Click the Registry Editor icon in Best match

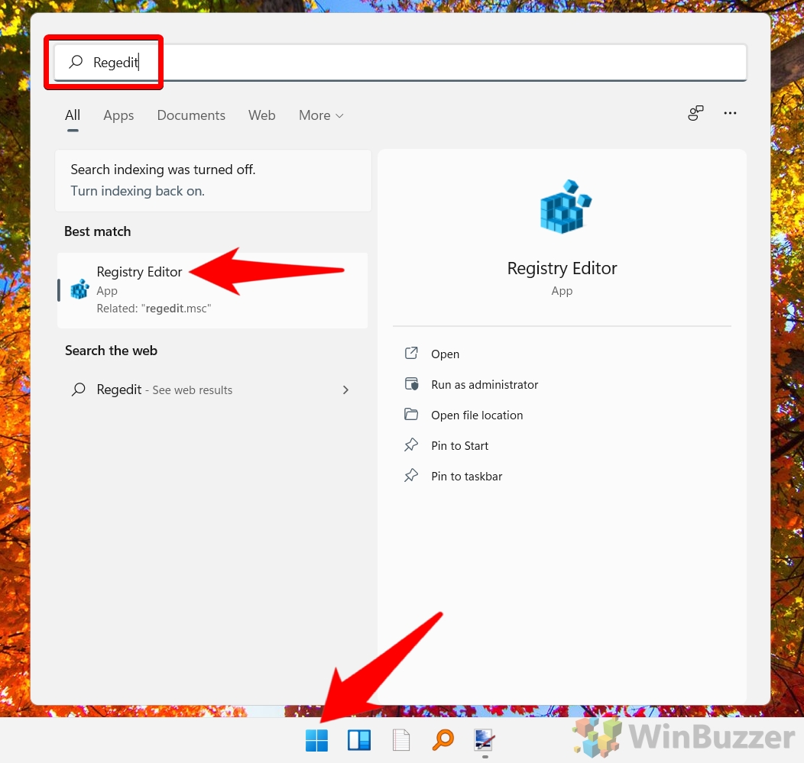tap(79, 289)
